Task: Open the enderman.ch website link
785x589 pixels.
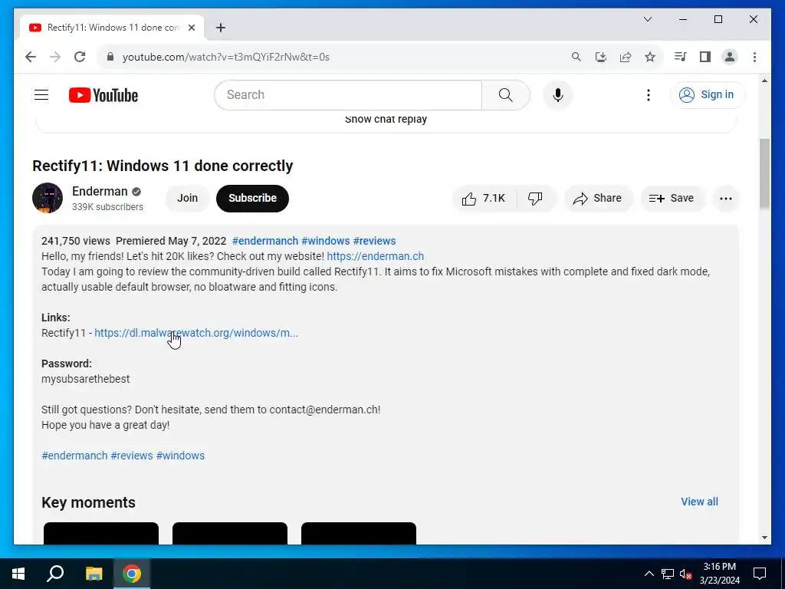Action: pyautogui.click(x=376, y=256)
